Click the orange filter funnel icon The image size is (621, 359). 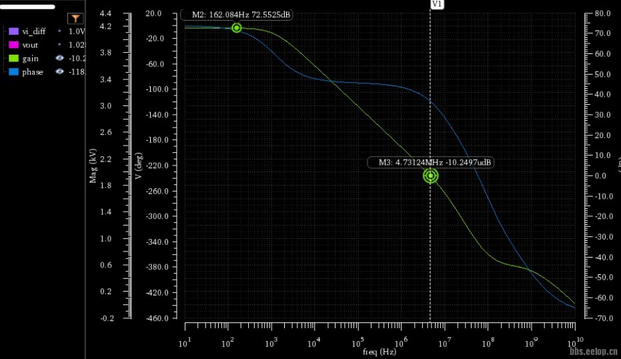tap(76, 19)
